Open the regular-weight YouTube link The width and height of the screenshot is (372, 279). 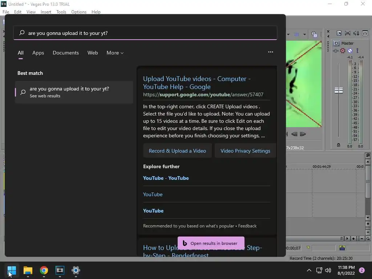[153, 195]
